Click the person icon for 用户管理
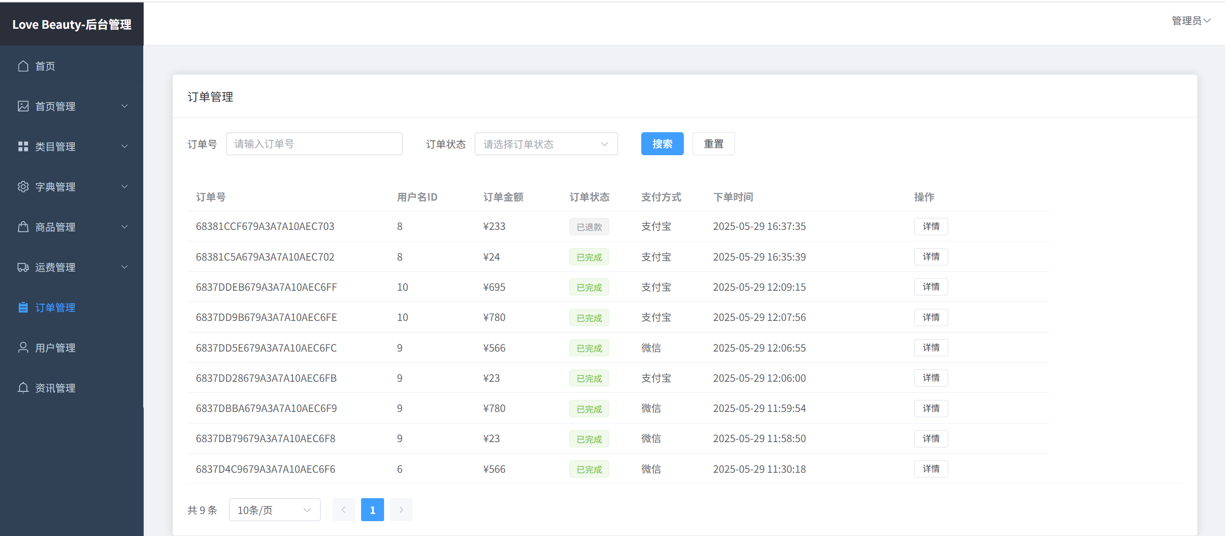This screenshot has width=1225, height=536. [23, 348]
